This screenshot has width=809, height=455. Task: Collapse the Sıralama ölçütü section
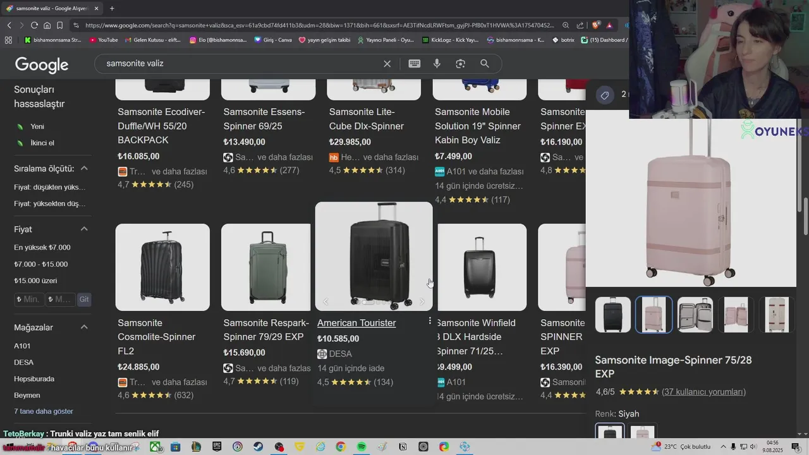(84, 168)
